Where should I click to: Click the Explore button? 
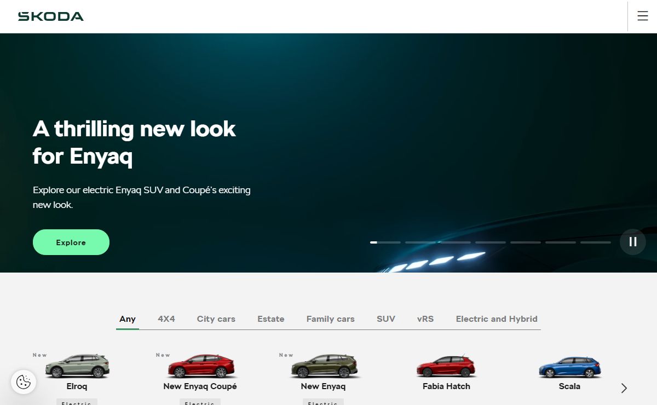pyautogui.click(x=71, y=242)
